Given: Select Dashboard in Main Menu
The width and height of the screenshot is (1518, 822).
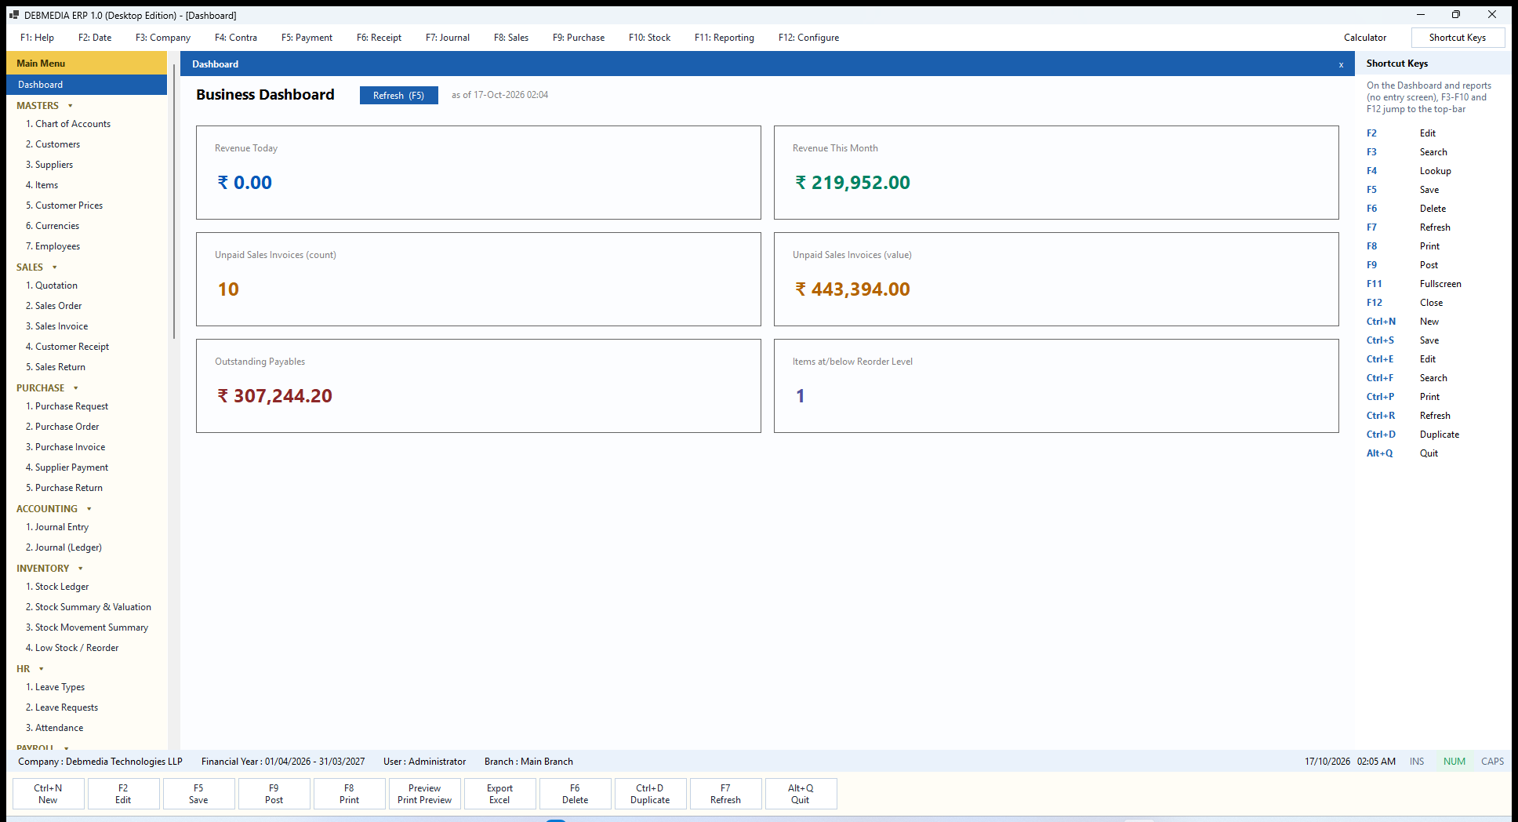Looking at the screenshot, I should coord(86,85).
